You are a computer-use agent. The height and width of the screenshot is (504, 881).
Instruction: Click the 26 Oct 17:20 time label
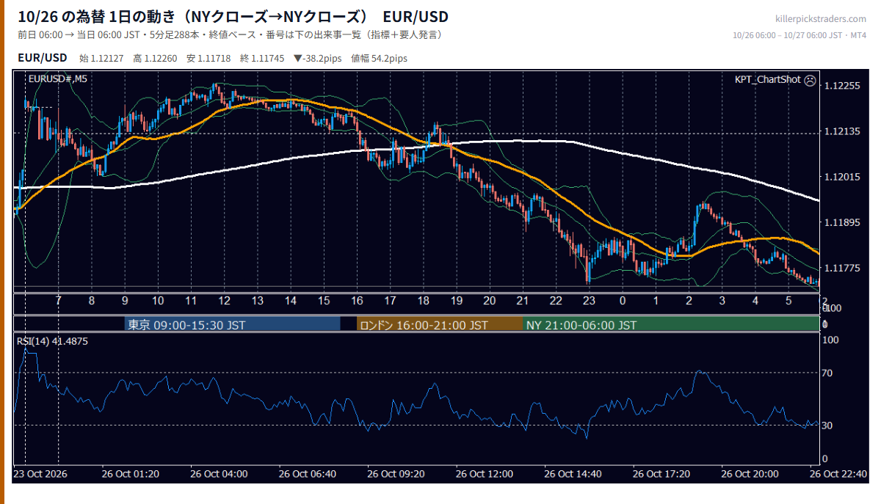[661, 474]
